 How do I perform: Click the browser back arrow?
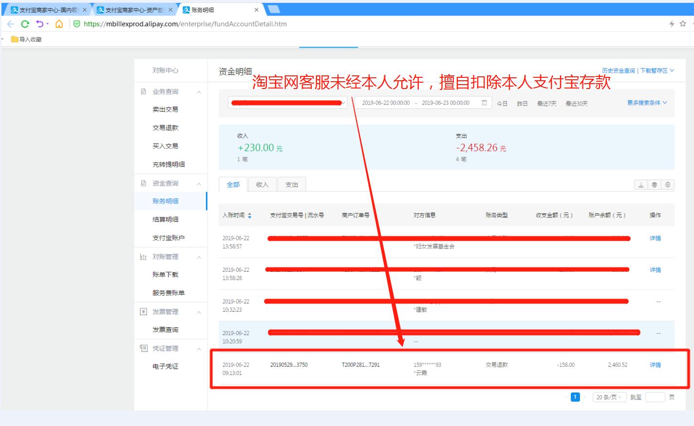10,24
